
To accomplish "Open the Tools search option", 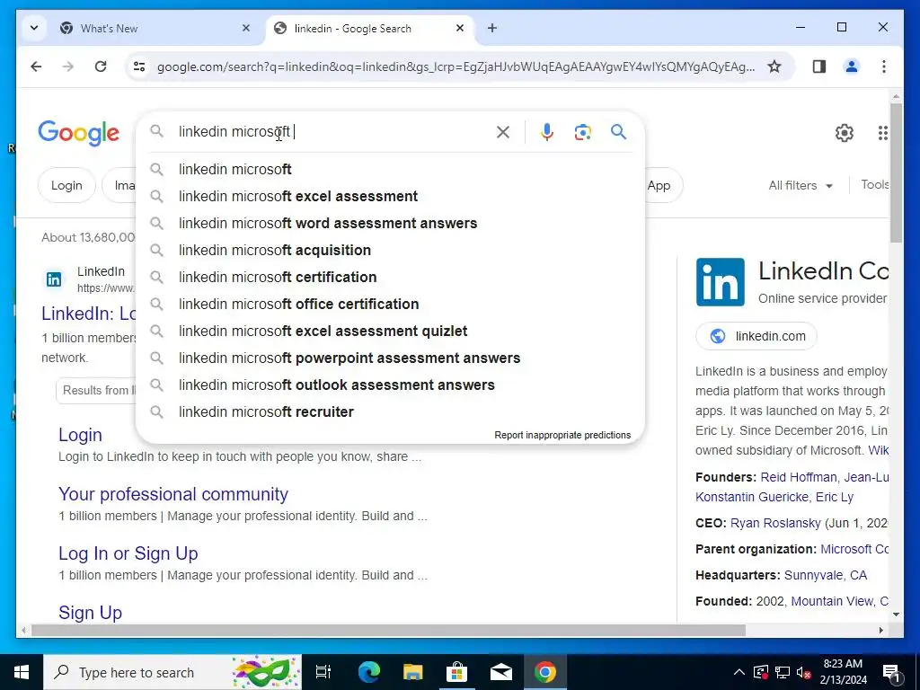I will (874, 185).
